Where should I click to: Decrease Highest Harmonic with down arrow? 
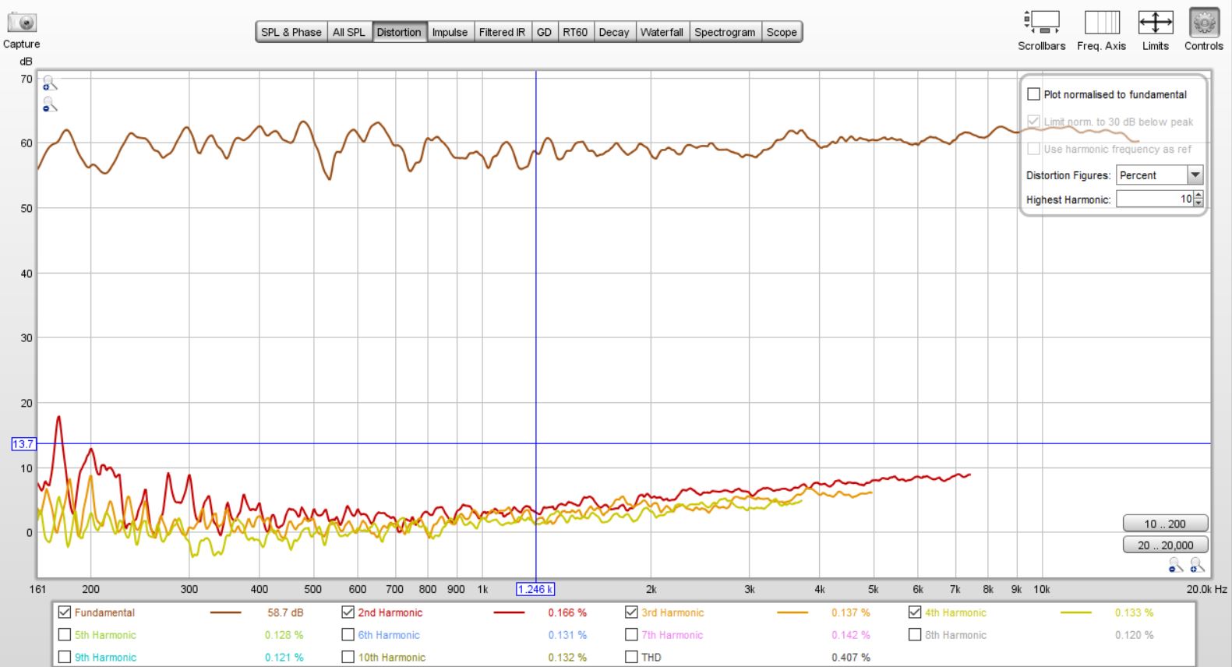[1198, 203]
